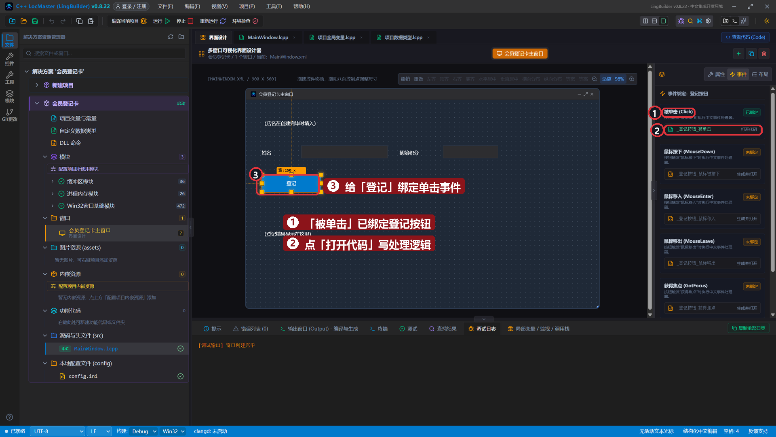776x437 pixels.
Task: Click the purple debug bug icon
Action: point(681,21)
